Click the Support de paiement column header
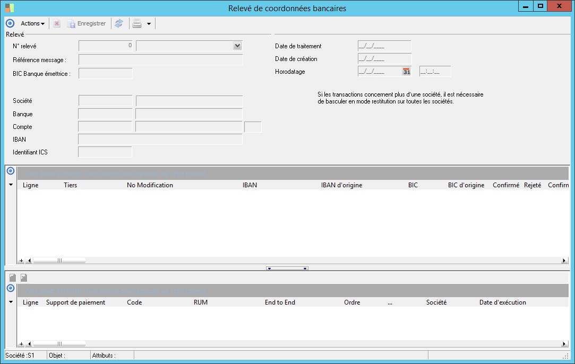This screenshot has height=364, width=575. 75,302
